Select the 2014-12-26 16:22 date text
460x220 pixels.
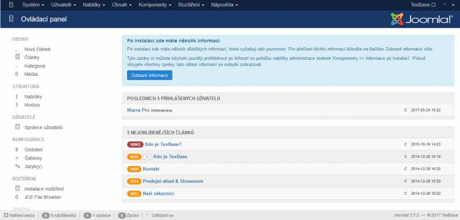(425, 194)
